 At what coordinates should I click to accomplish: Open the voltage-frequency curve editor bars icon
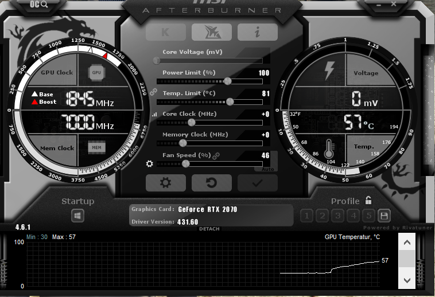point(154,114)
